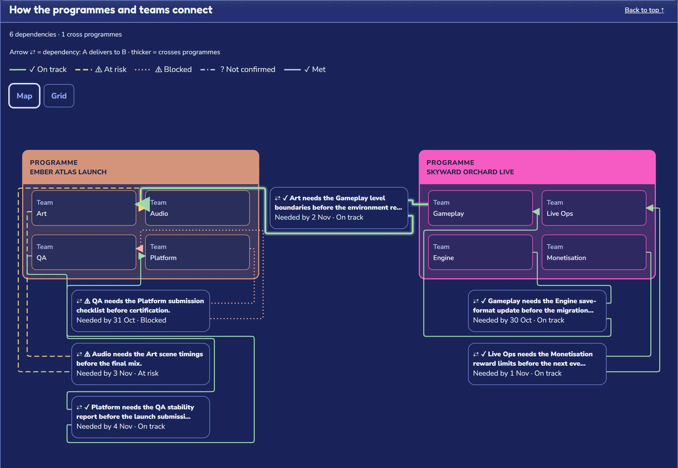Image resolution: width=678 pixels, height=468 pixels.
Task: Click the blocked warning icon in QA dependency card
Action: point(87,301)
